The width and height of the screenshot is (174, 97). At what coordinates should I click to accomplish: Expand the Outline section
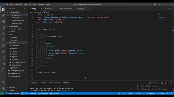(8, 88)
